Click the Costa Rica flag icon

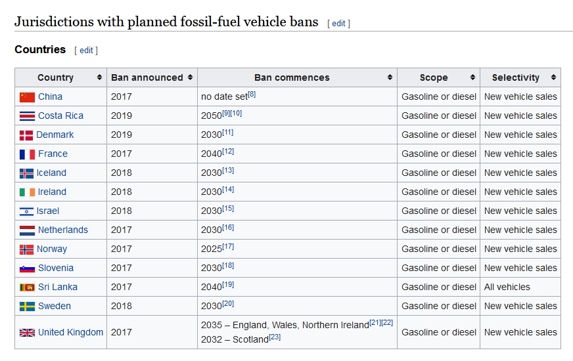coord(27,116)
